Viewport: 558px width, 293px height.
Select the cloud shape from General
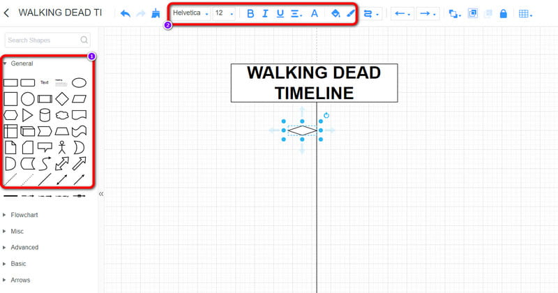pyautogui.click(x=63, y=114)
